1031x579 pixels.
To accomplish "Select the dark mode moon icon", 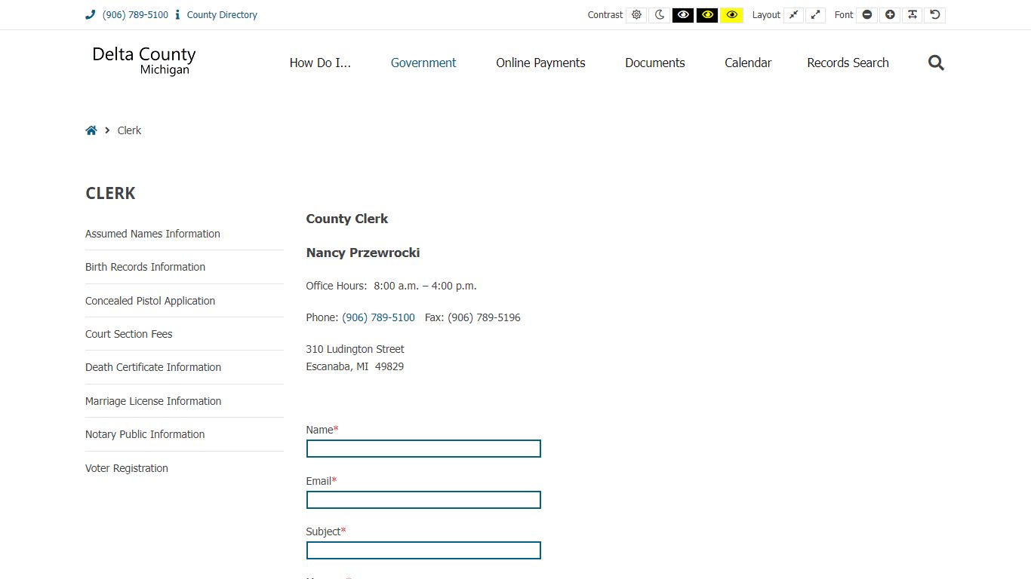I will (x=659, y=14).
